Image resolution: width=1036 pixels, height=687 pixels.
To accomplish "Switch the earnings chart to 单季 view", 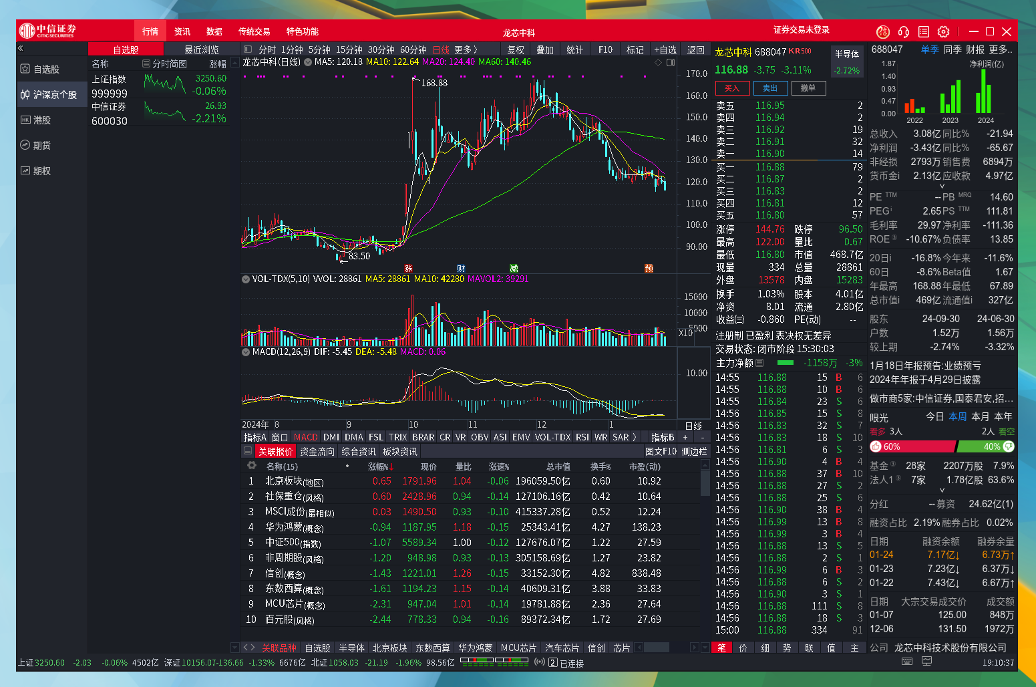I will [930, 49].
